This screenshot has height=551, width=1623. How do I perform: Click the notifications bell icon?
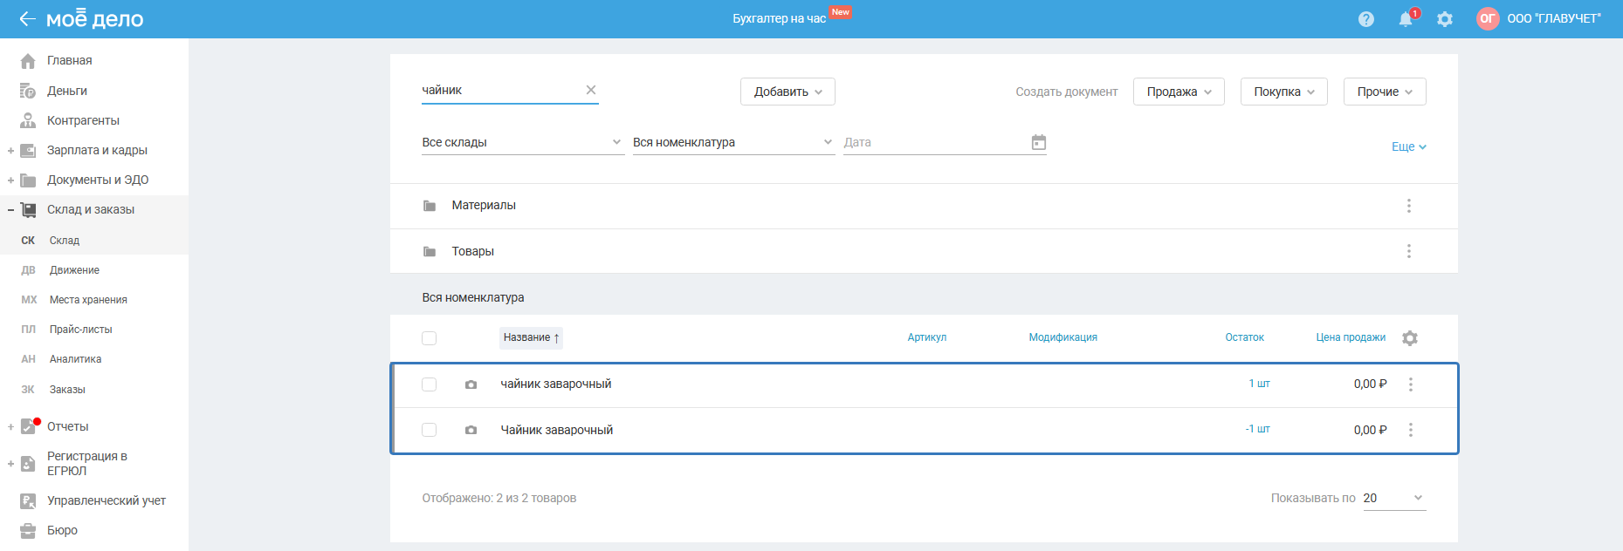point(1405,19)
